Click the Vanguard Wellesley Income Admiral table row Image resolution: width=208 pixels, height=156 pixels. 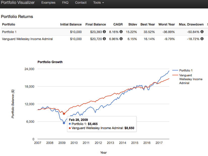tap(27, 39)
